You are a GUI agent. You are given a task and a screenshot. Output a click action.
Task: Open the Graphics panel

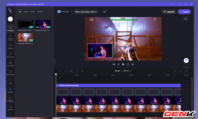(x=10, y=90)
